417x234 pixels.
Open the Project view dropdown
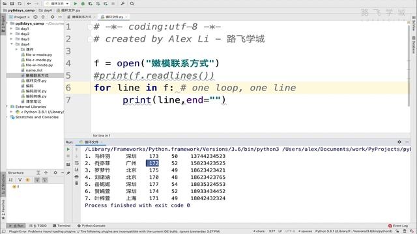point(20,17)
